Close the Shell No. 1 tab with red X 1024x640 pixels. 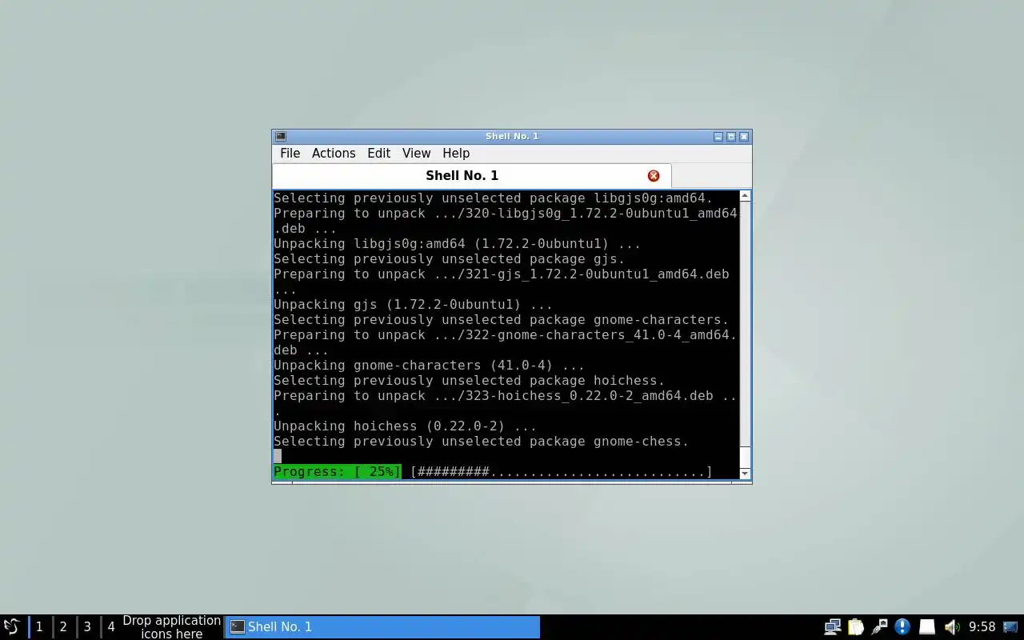point(654,175)
